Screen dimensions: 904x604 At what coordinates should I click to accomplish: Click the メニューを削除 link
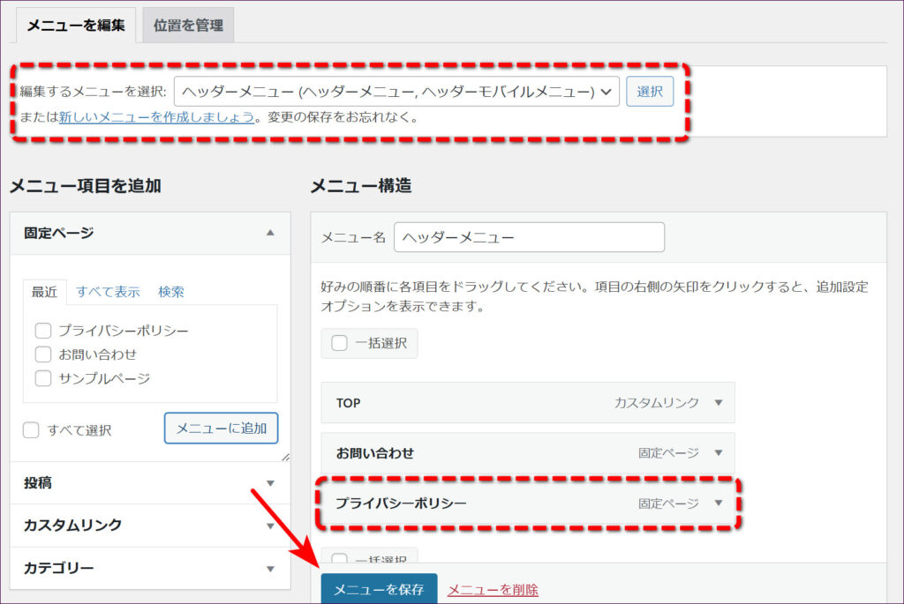point(493,590)
